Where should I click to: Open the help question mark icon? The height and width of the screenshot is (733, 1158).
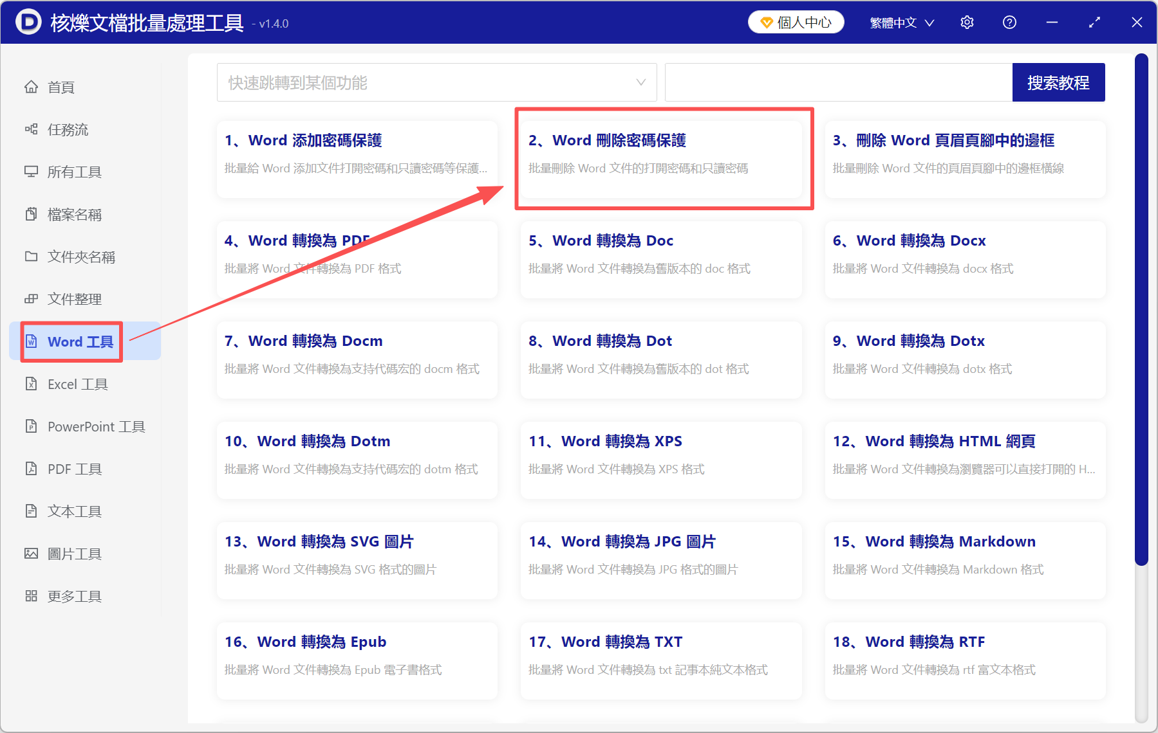(x=1009, y=22)
